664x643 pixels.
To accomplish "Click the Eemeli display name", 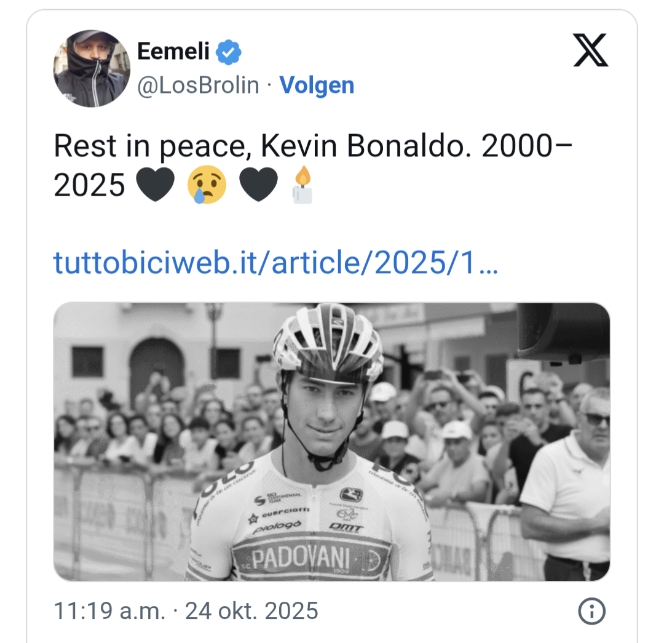I will [173, 52].
